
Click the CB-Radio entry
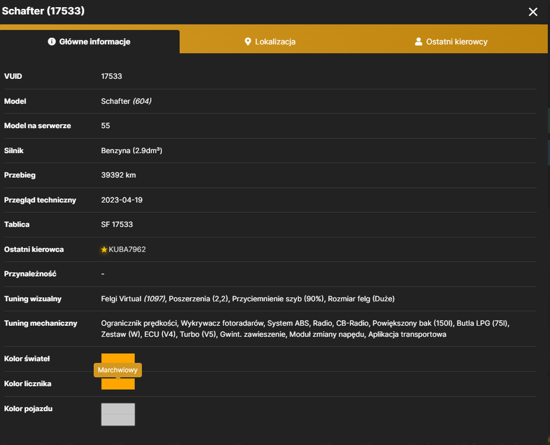pos(352,323)
